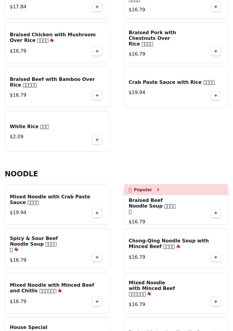The image size is (233, 331).
Task: Open the Popular label on Braised Beef Noodle Soup
Action: (x=143, y=190)
